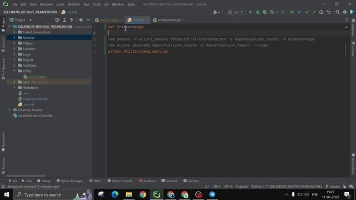The image size is (356, 200).
Task: Select send_mail.py in the project tree
Action: pos(38,77)
